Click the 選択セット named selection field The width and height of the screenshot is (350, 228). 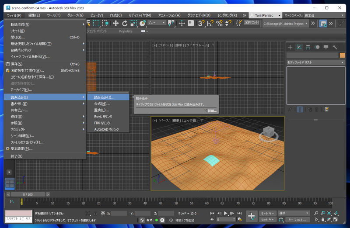252,23
